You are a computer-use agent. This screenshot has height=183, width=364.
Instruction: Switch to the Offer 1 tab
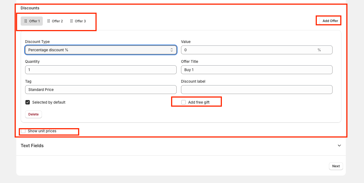point(34,21)
